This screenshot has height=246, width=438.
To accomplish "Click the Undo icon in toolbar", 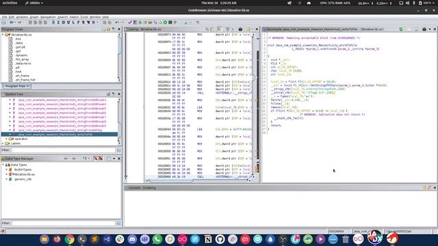I will 117,23.
